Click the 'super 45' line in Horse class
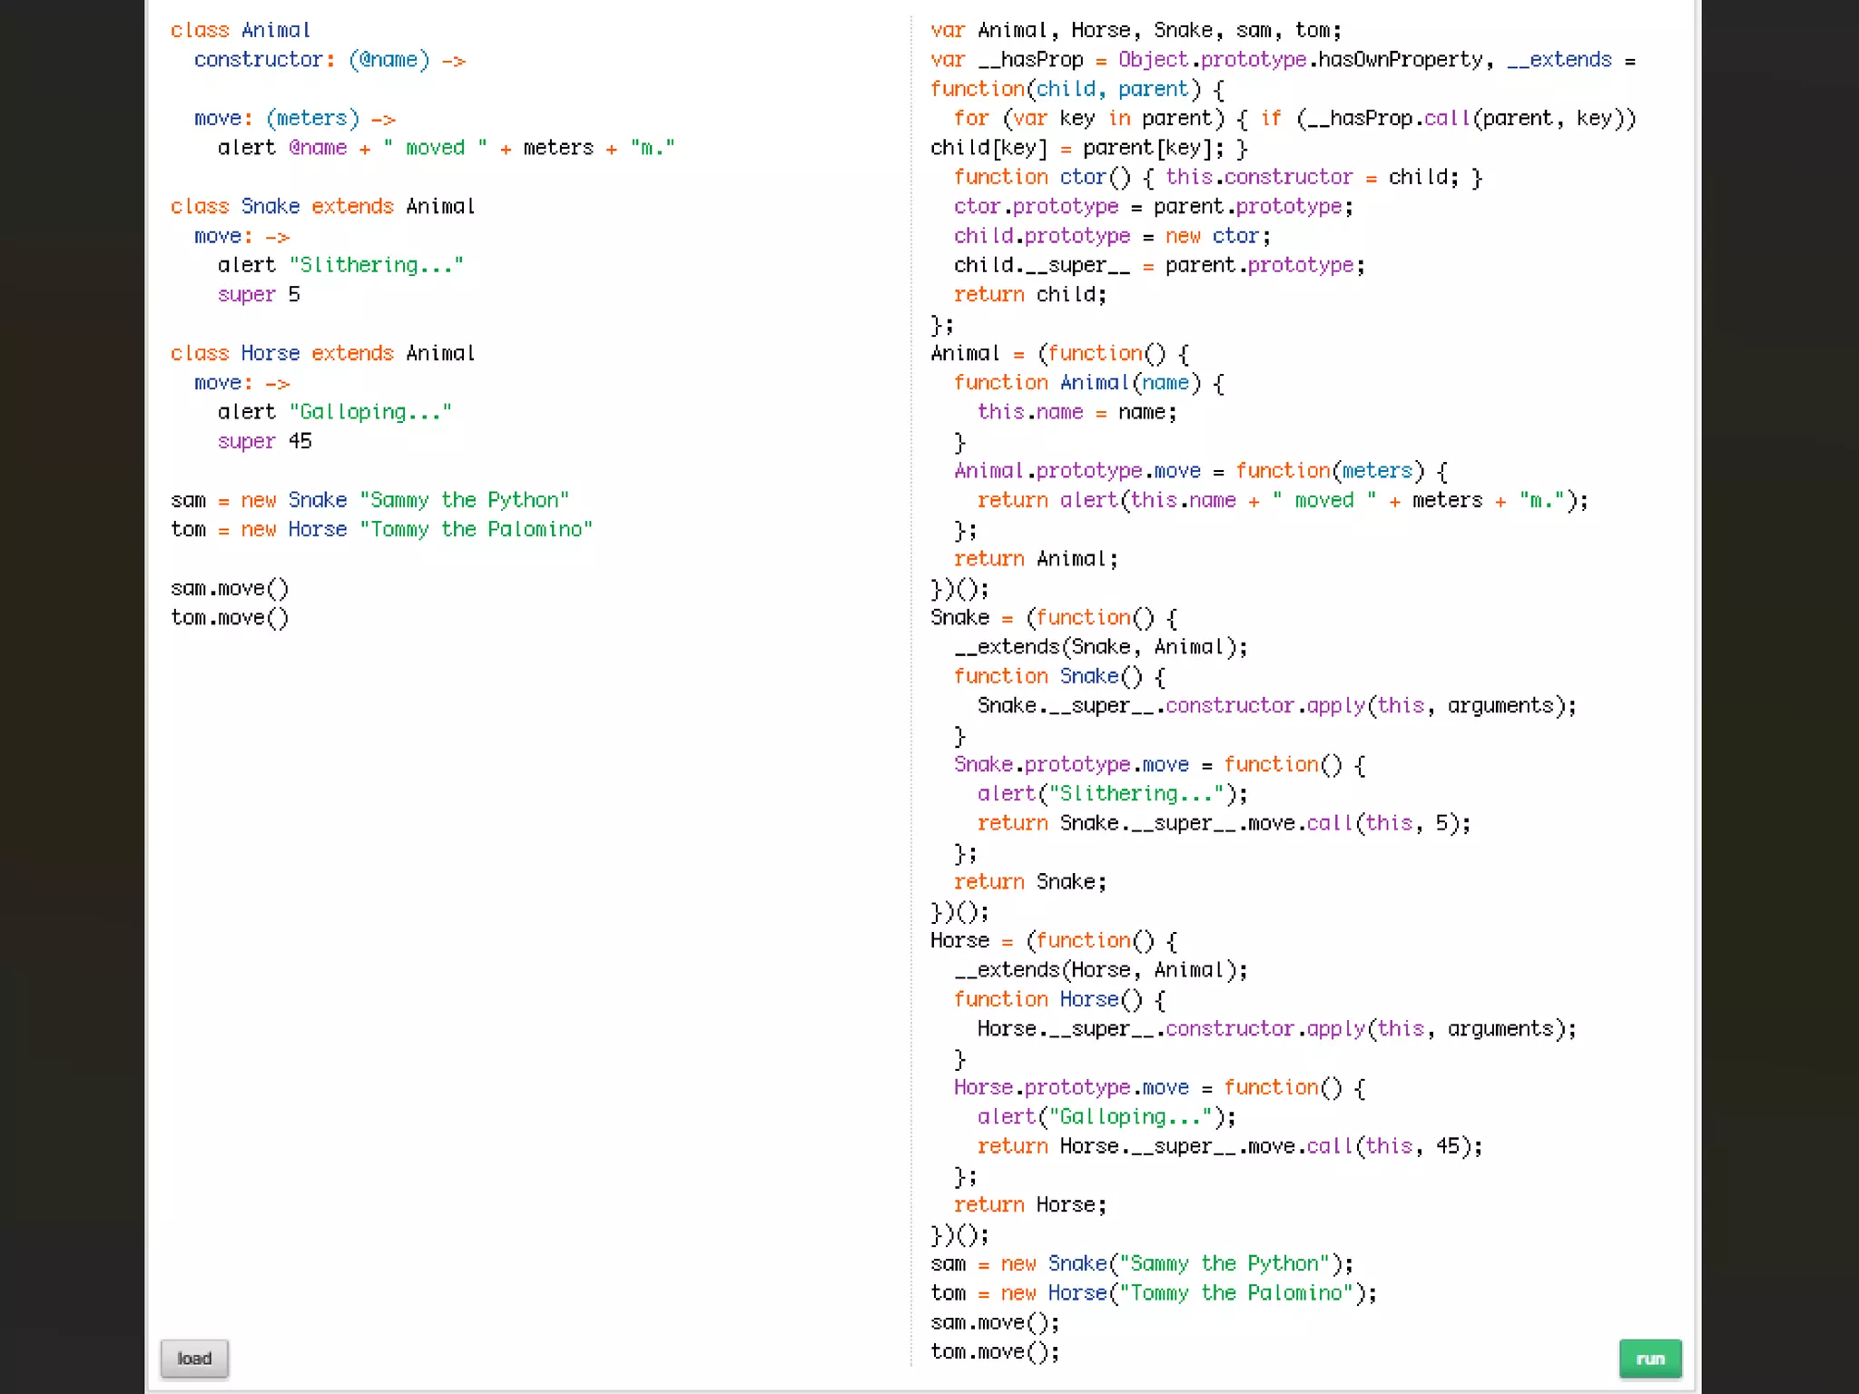The width and height of the screenshot is (1859, 1394). coord(264,441)
